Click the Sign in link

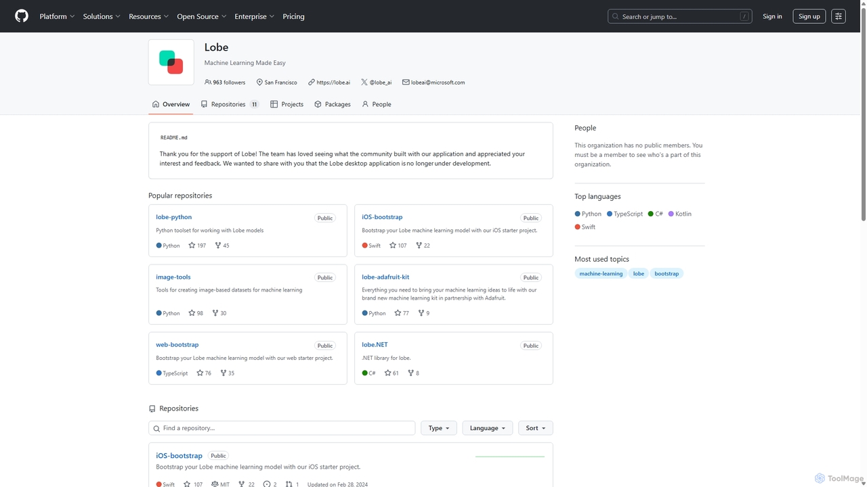point(772,16)
